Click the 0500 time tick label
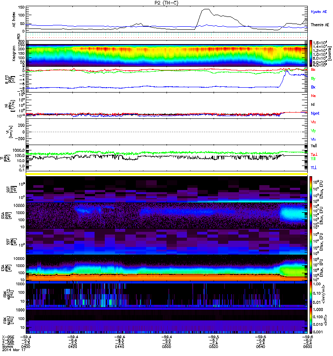 click(166, 347)
